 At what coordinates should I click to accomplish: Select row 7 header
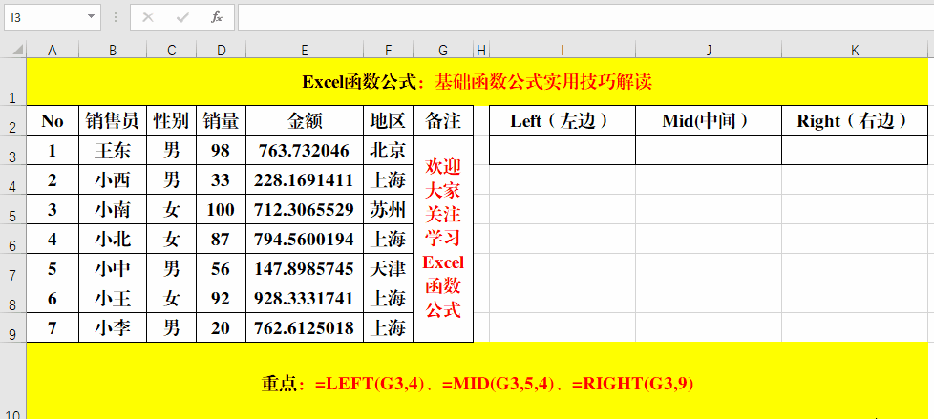pyautogui.click(x=13, y=268)
